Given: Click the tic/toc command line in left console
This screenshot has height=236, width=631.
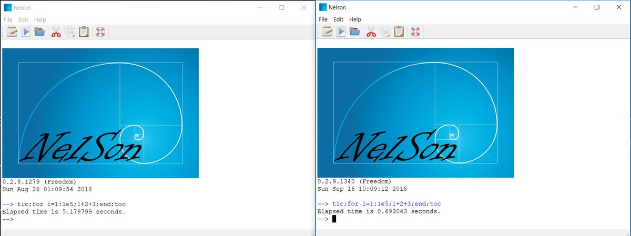Looking at the screenshot, I should (64, 204).
